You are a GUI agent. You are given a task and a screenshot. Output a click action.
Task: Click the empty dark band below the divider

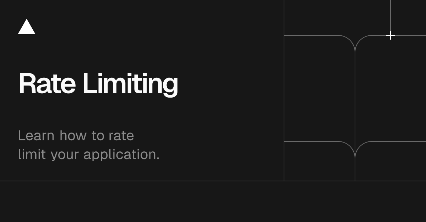tap(213, 201)
